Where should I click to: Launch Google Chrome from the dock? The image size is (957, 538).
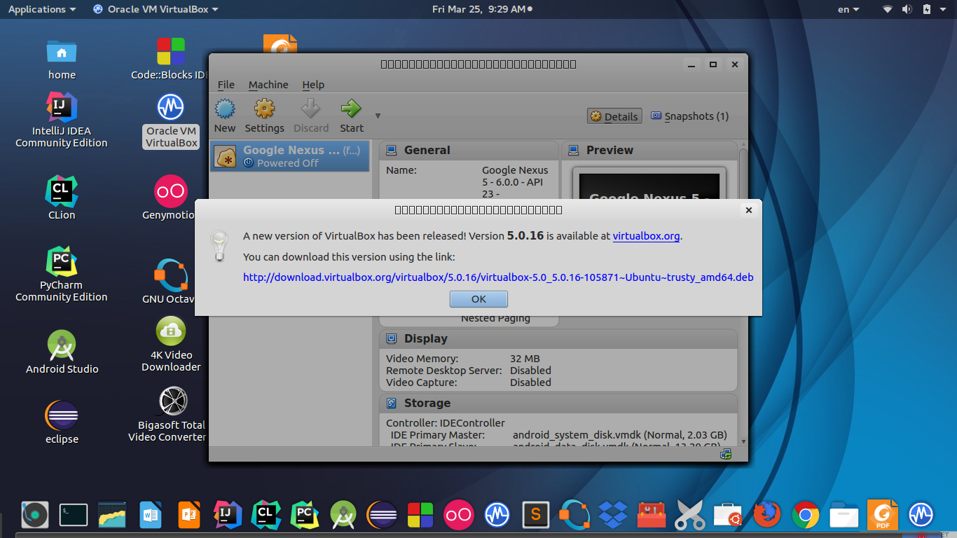[x=806, y=515]
